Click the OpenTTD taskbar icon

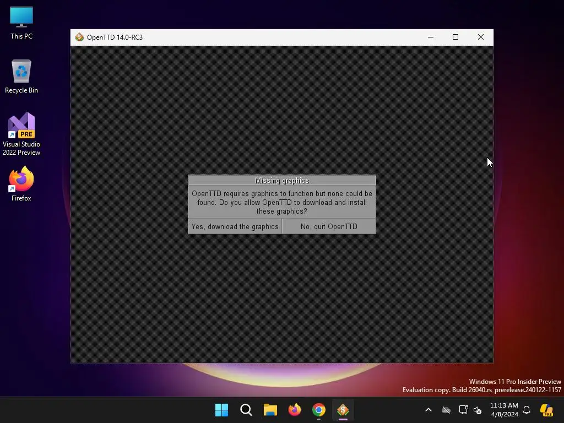(343, 410)
